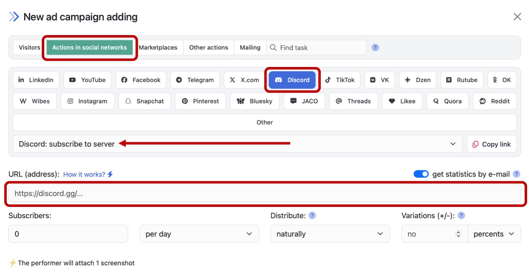Open the Distribute naturally dropdown
The height and width of the screenshot is (274, 531).
[330, 234]
